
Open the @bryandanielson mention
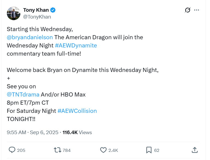(x=30, y=37)
